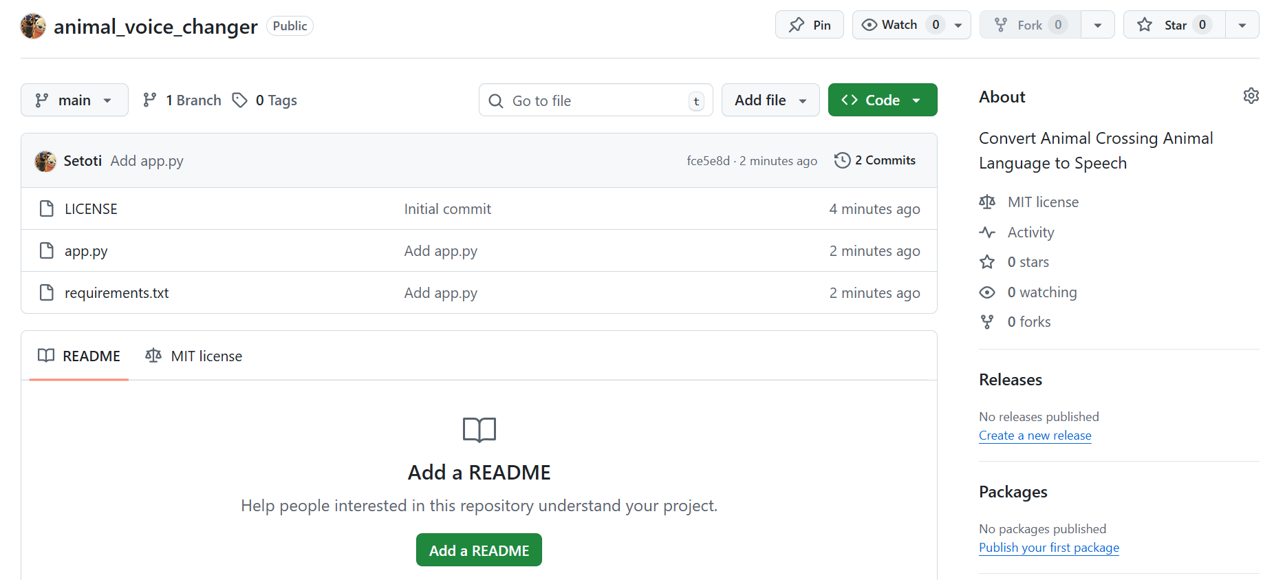
Task: Click the tag icon beside 0 Tags
Action: coord(239,100)
